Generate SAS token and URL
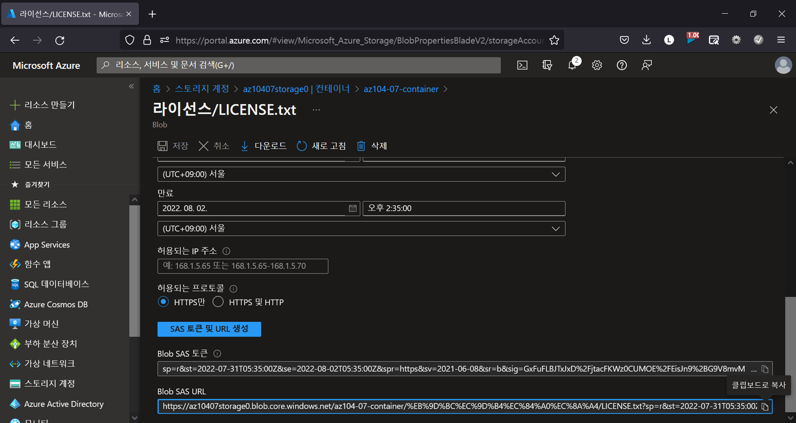This screenshot has height=423, width=796. tap(209, 329)
